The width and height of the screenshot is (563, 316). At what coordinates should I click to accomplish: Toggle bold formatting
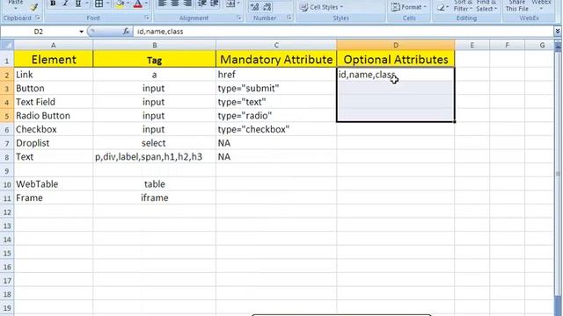tap(53, 4)
